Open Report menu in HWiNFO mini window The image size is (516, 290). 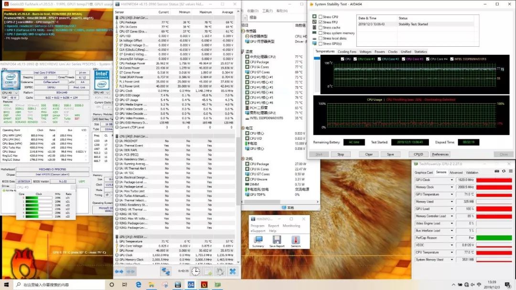pos(273,226)
